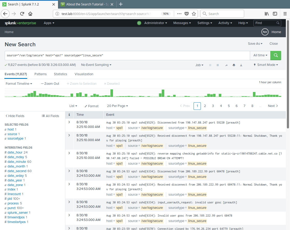Export the search results

pos(241,65)
